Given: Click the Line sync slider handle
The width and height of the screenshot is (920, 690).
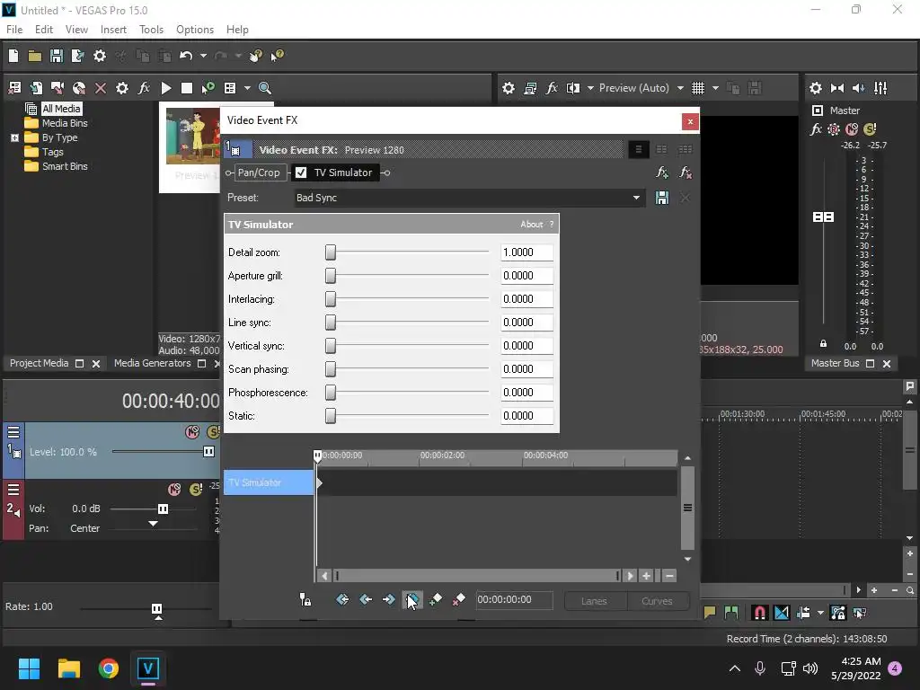Looking at the screenshot, I should click(331, 323).
